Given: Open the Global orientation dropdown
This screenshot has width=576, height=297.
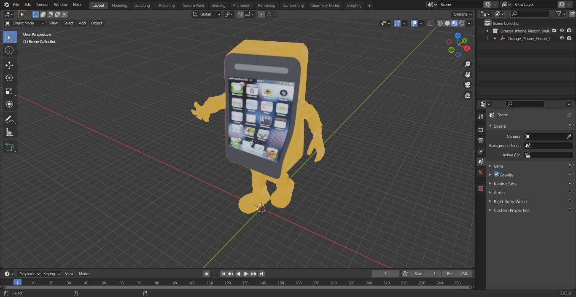Looking at the screenshot, I should point(207,14).
